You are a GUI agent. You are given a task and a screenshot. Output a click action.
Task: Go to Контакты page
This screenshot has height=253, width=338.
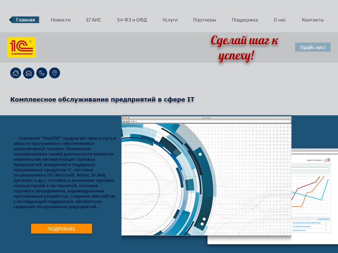(x=313, y=20)
